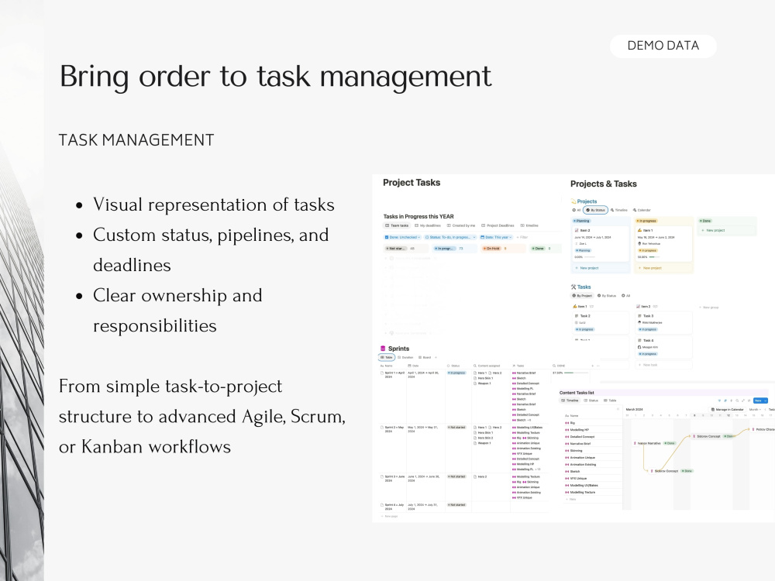Add a column with plus in Sprints header
Image resolution: width=775 pixels, height=581 pixels.
(x=593, y=366)
